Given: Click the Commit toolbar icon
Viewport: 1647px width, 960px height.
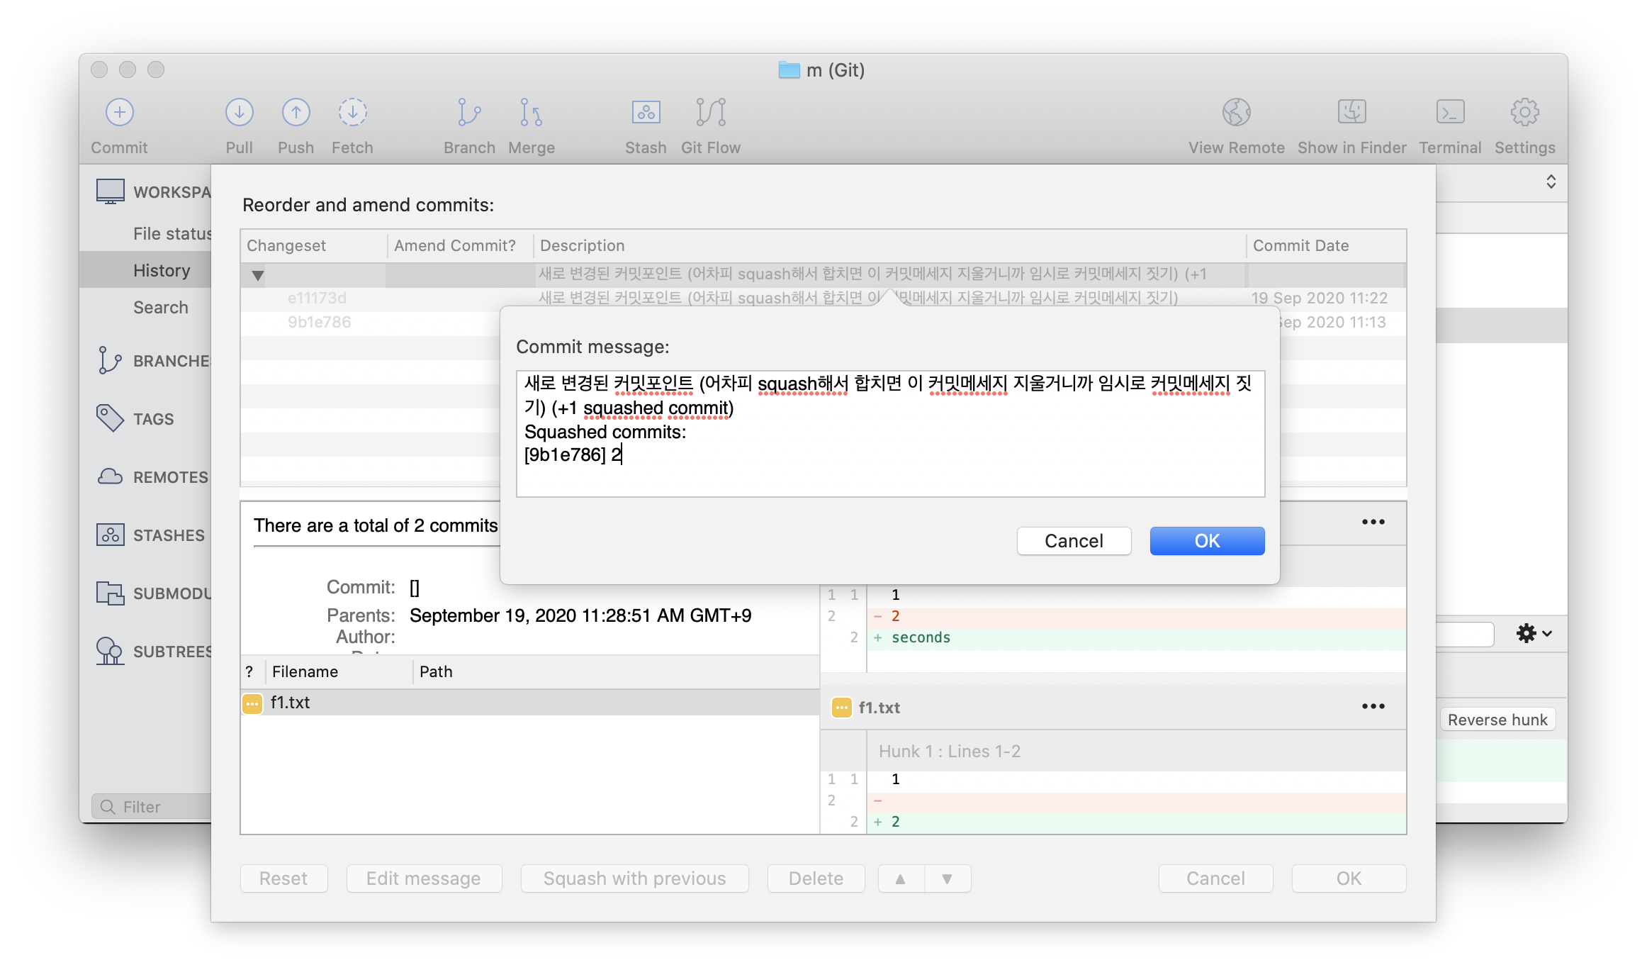Looking at the screenshot, I should 119,112.
